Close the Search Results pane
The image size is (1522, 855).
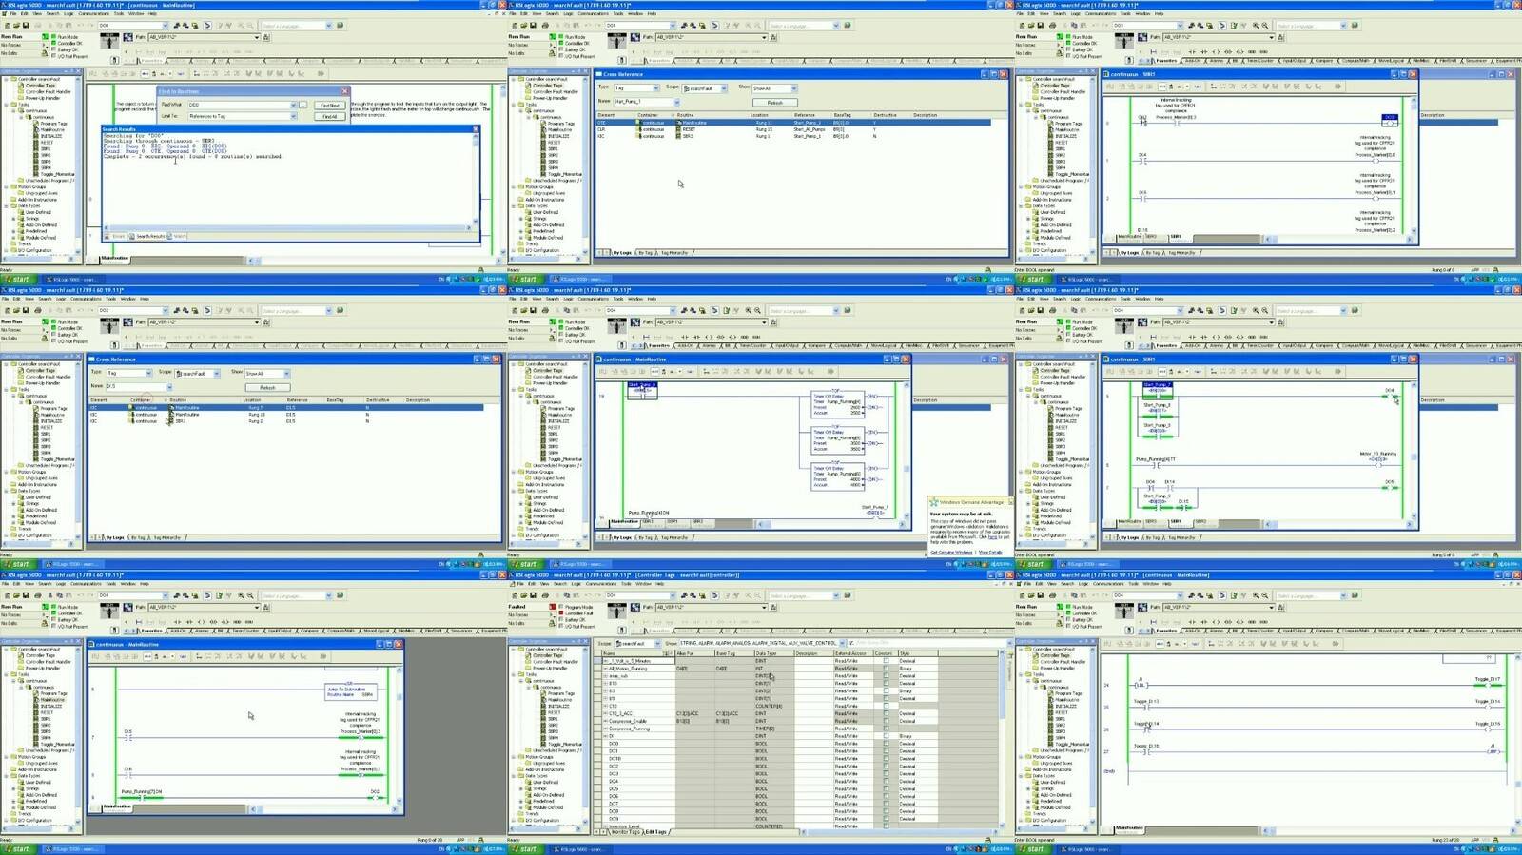(x=476, y=129)
